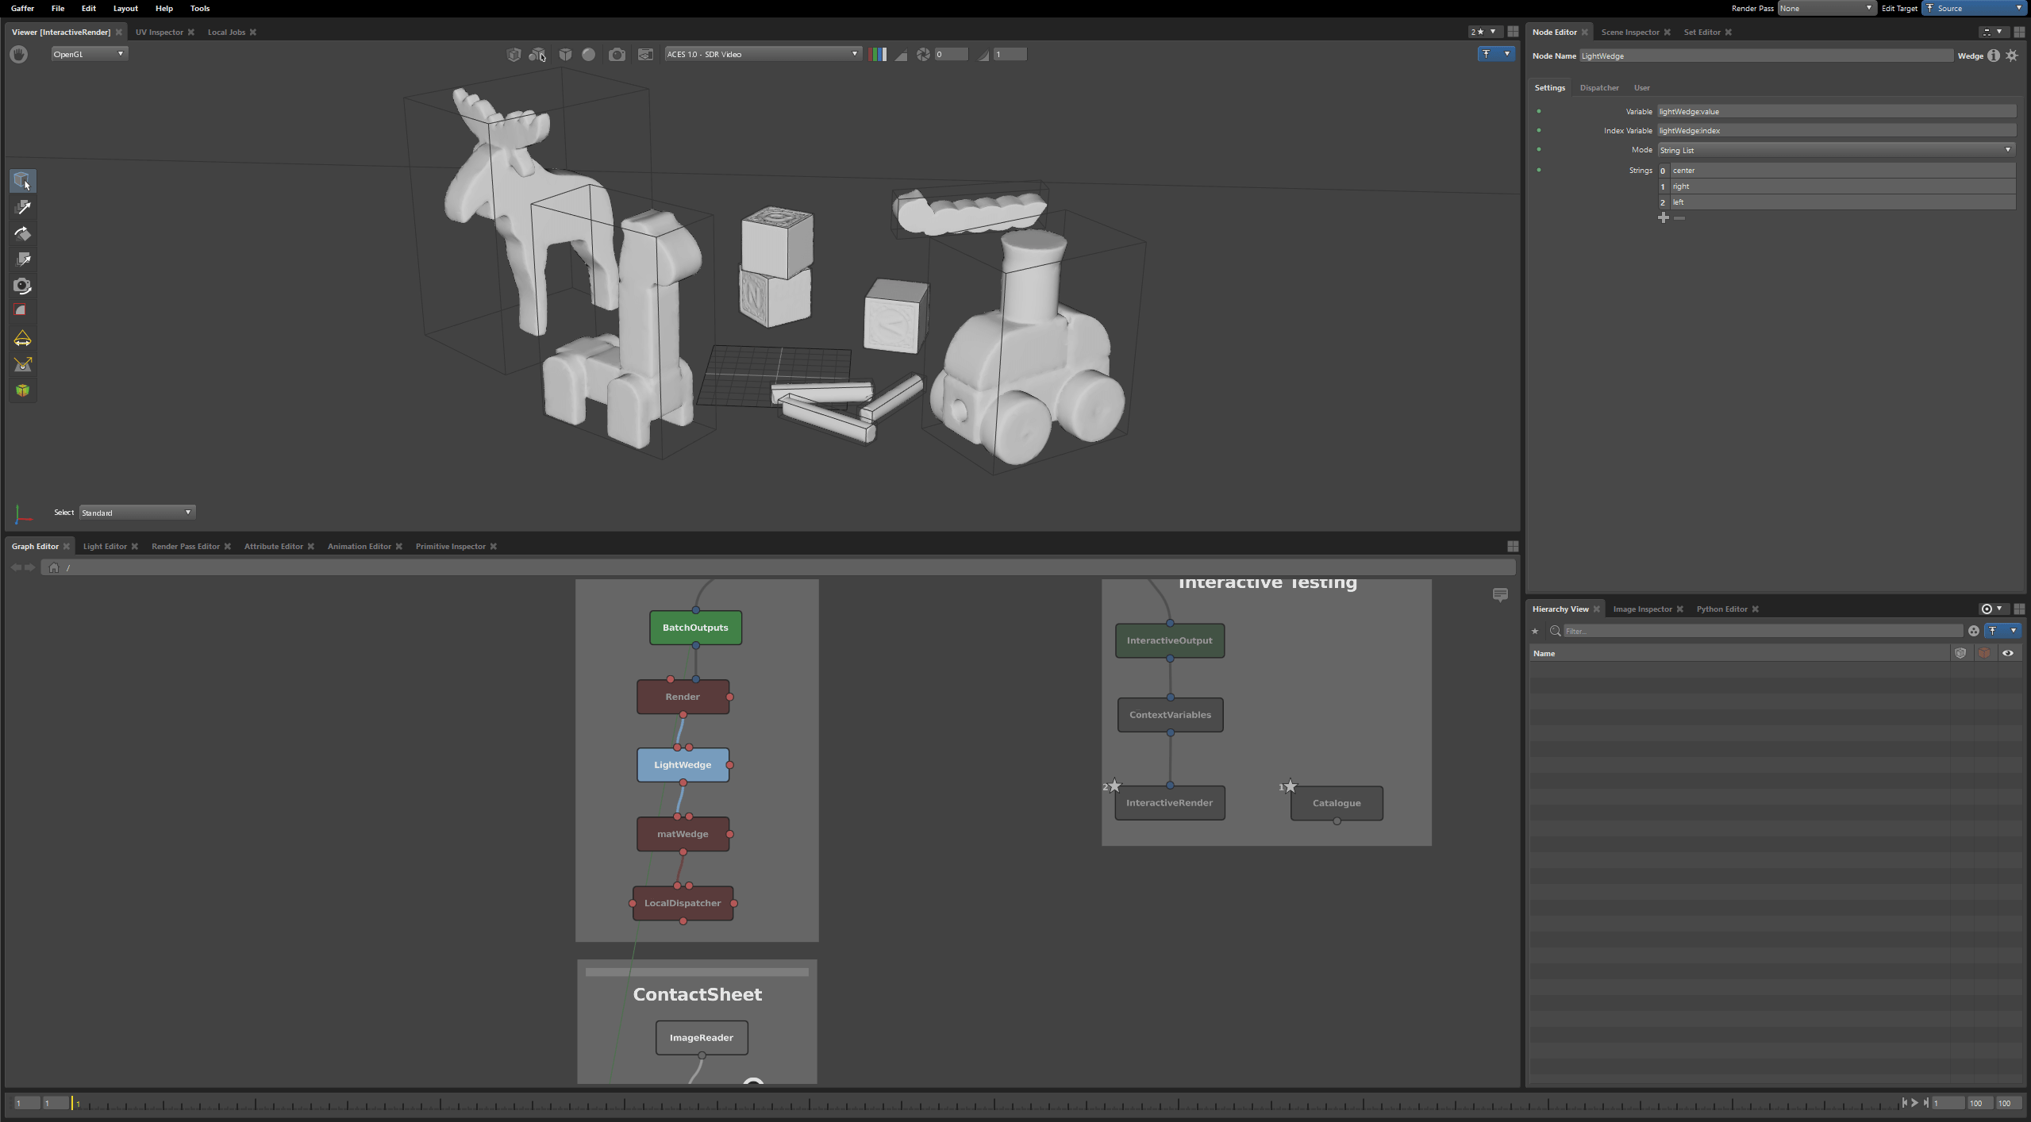Toggle the Mode plug enabled dot
The image size is (2031, 1122).
pyautogui.click(x=1539, y=149)
